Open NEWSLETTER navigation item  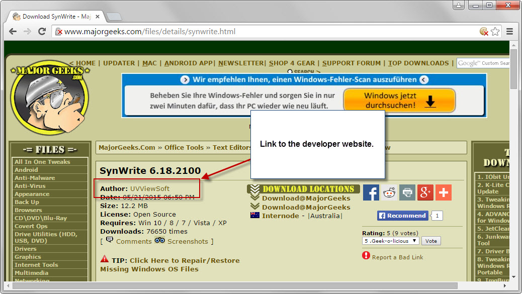pos(241,63)
